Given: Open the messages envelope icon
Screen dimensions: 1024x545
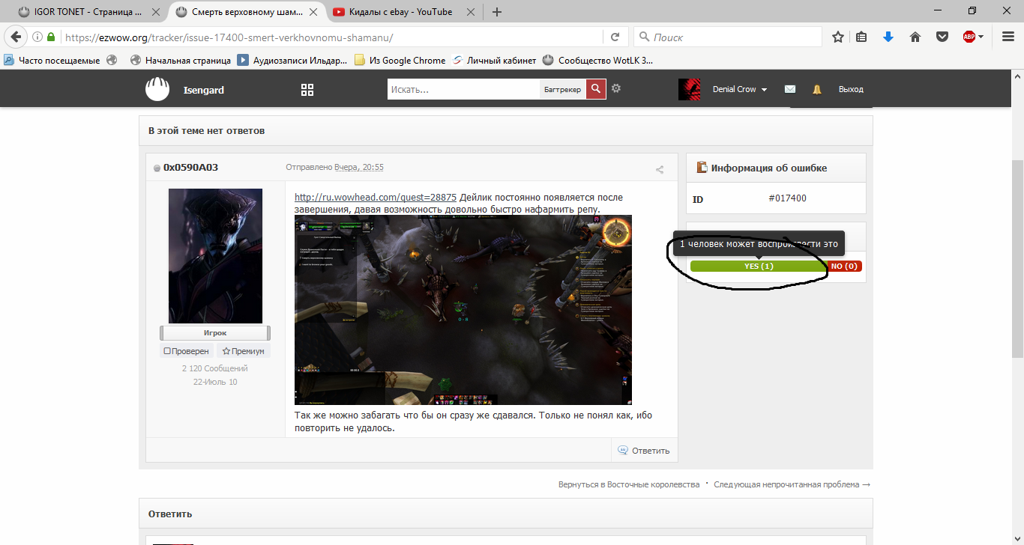Looking at the screenshot, I should coord(790,89).
